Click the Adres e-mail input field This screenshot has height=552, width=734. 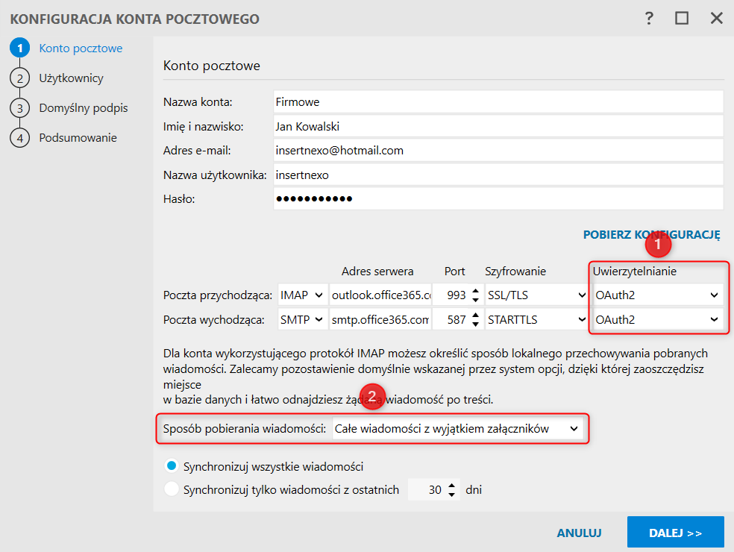tap(498, 151)
